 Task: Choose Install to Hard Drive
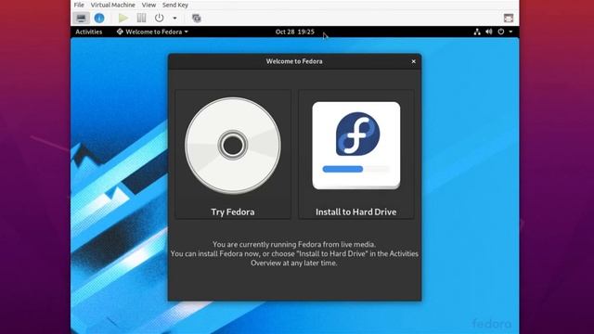356,154
